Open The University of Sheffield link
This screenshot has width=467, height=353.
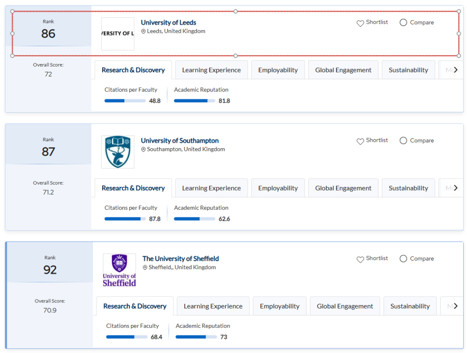pos(181,259)
